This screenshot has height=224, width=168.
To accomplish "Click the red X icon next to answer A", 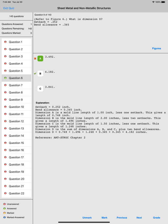I will (35, 58).
